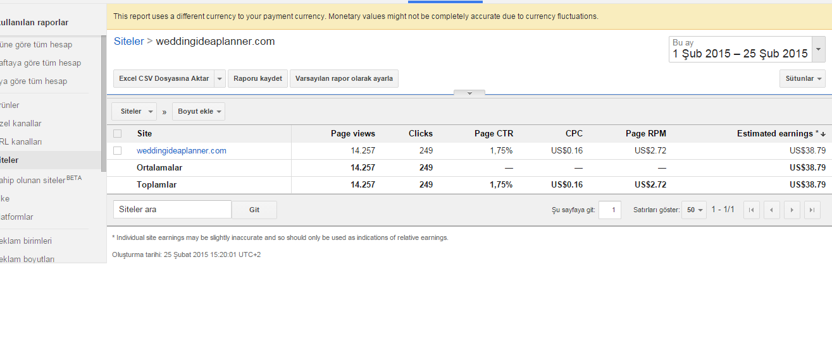
Task: Sort by the Page CTR column header
Action: click(x=494, y=133)
